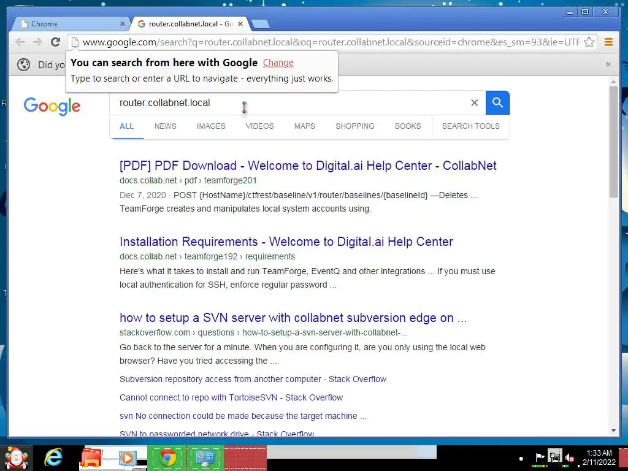The height and width of the screenshot is (471, 628).
Task: Open the PDF Download Digital.ai Help Center result
Action: pos(308,166)
